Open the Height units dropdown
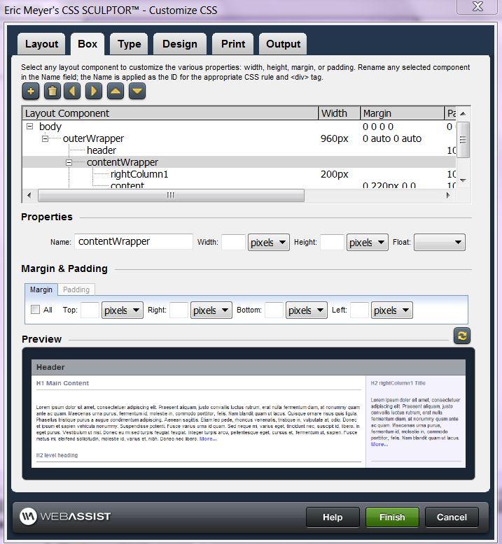Screen dimensions: 502x544 (x=367, y=242)
